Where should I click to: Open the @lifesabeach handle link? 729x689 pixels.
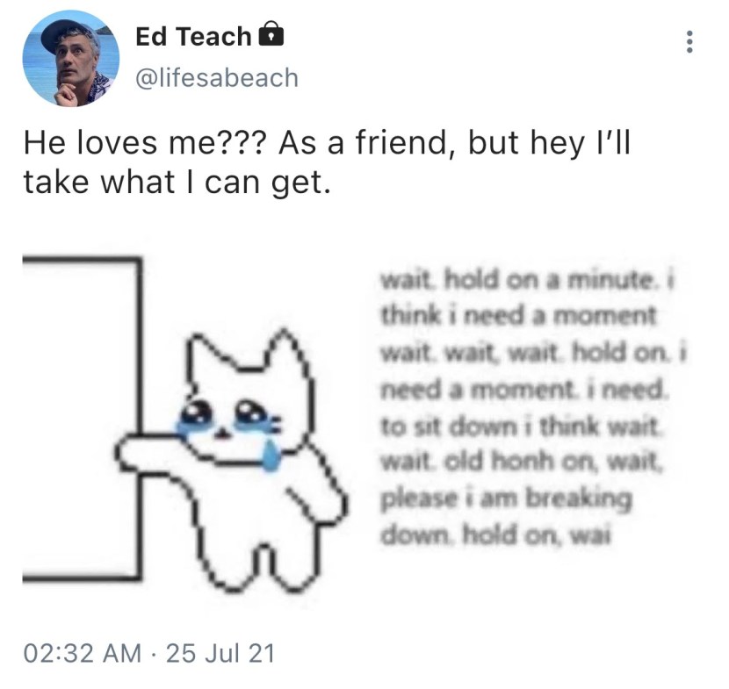(217, 77)
